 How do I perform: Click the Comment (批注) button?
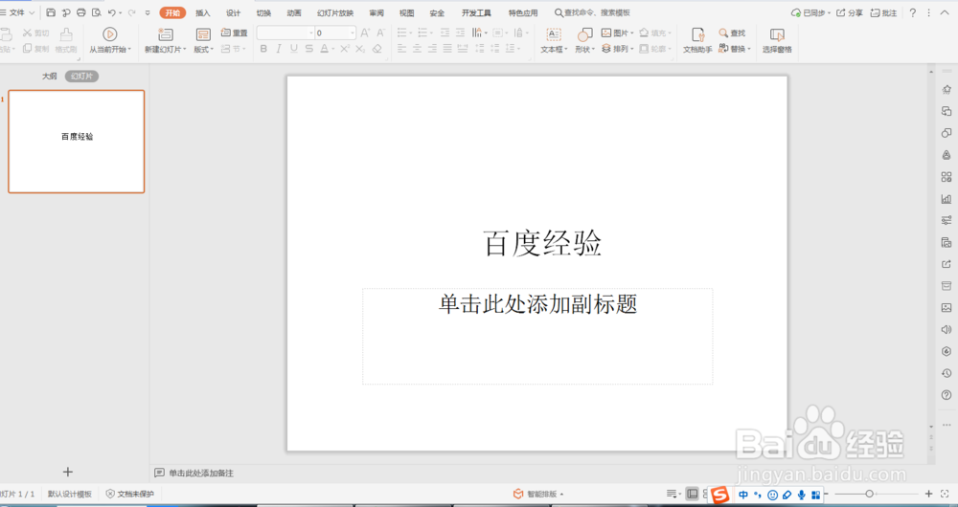(x=883, y=12)
